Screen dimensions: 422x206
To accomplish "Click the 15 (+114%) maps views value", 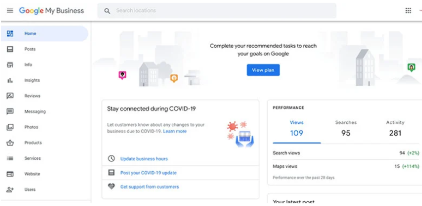I will pos(407,166).
